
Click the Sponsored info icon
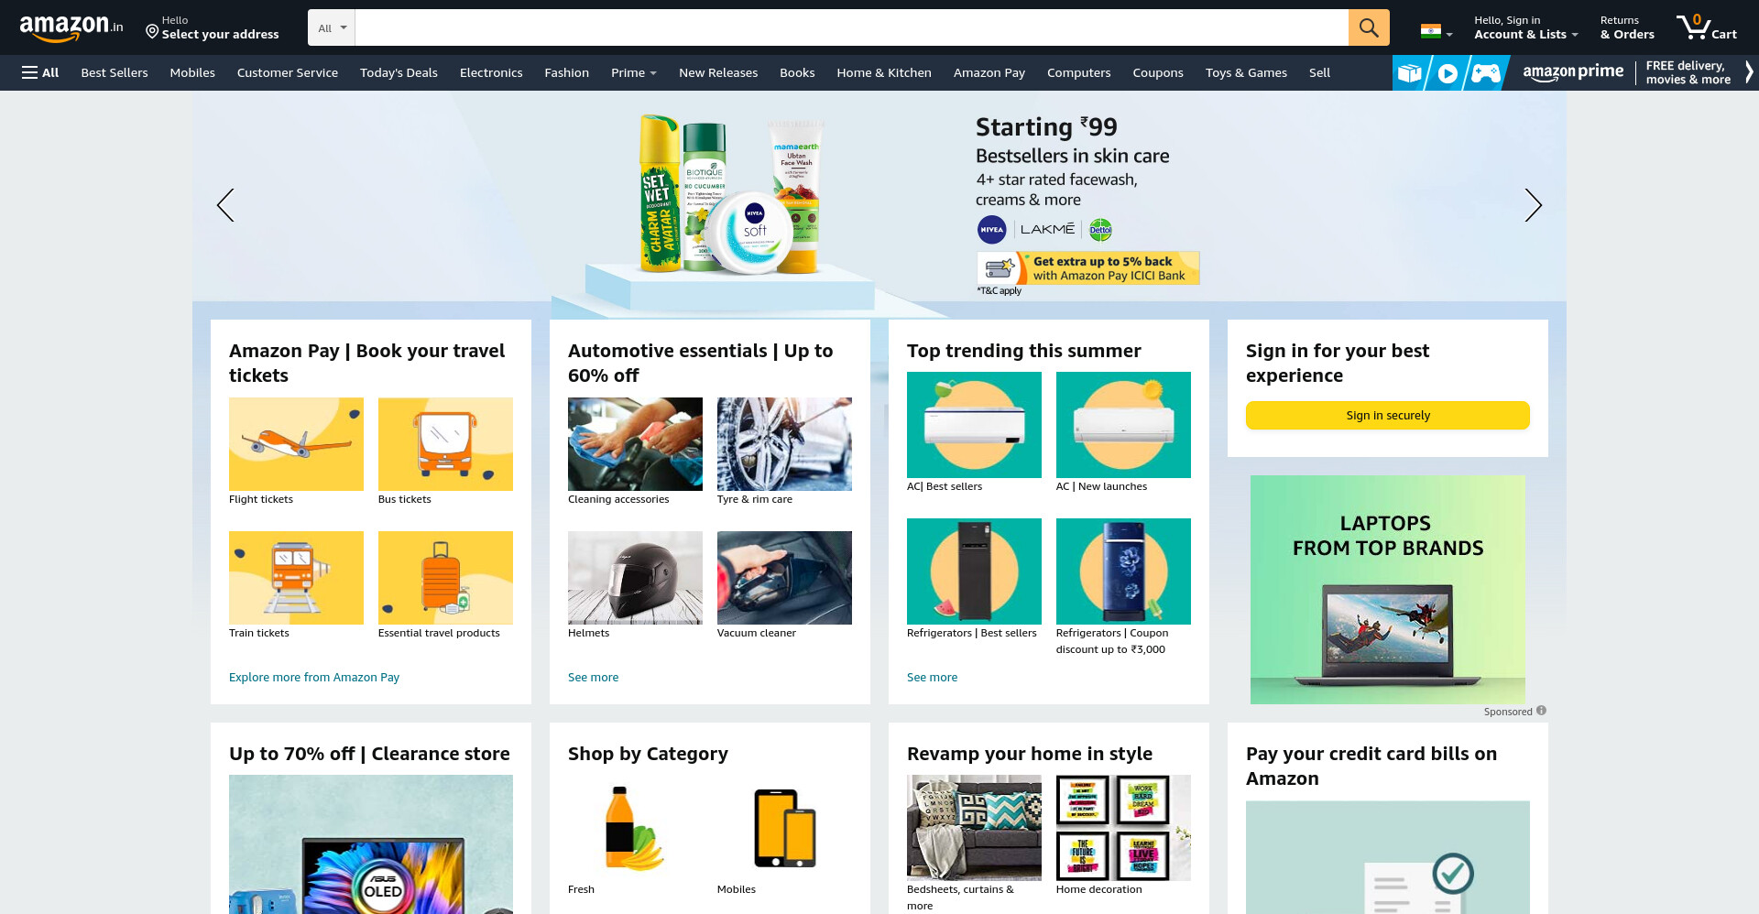click(1541, 711)
